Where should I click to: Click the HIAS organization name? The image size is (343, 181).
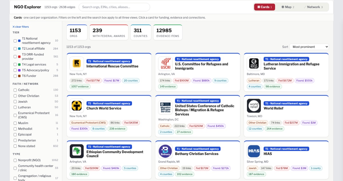[x=268, y=154]
